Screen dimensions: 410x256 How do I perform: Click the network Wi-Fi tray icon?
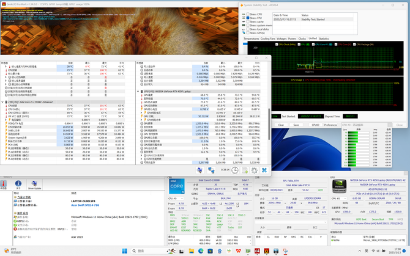[373, 251]
